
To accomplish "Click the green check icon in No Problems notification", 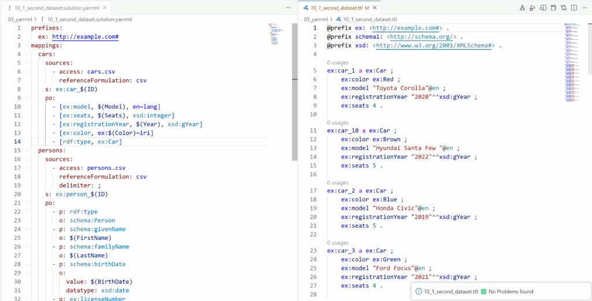I will pos(484,292).
